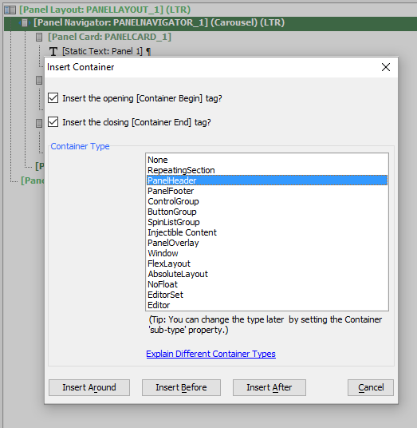Toggle the Container End tag checkbox
This screenshot has height=428, width=417.
[x=53, y=122]
